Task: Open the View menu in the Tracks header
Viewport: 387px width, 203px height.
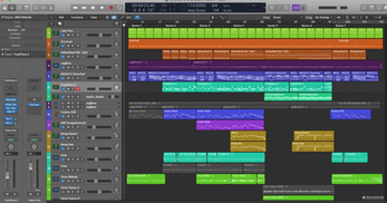Action: click(x=94, y=17)
